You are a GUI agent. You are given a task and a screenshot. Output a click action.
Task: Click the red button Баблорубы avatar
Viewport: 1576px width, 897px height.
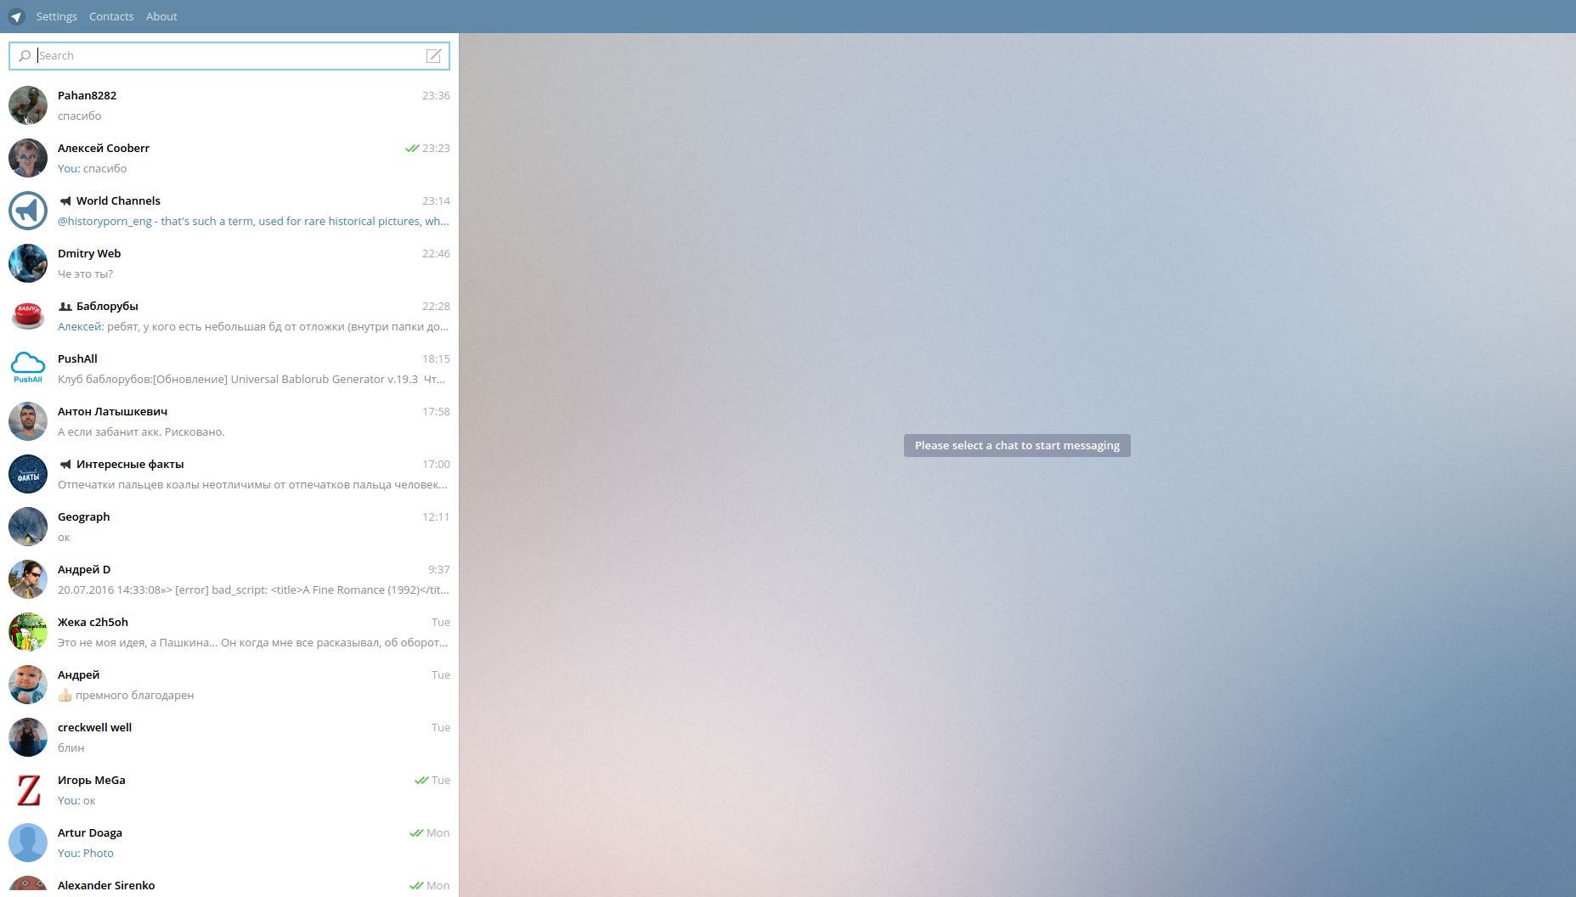(x=28, y=316)
